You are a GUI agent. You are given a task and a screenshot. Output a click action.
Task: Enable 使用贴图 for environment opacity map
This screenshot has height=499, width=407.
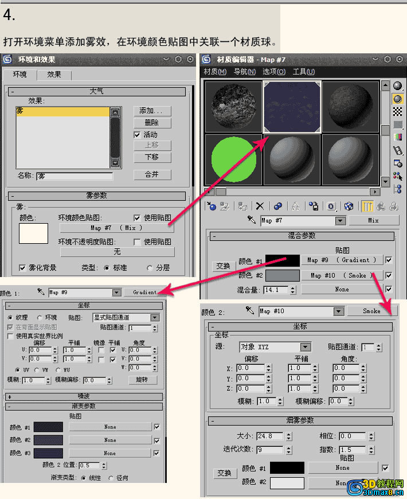pyautogui.click(x=137, y=242)
